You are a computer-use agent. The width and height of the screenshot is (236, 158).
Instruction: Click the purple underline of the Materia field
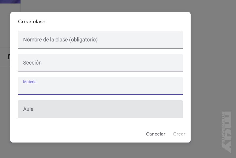tap(100, 95)
